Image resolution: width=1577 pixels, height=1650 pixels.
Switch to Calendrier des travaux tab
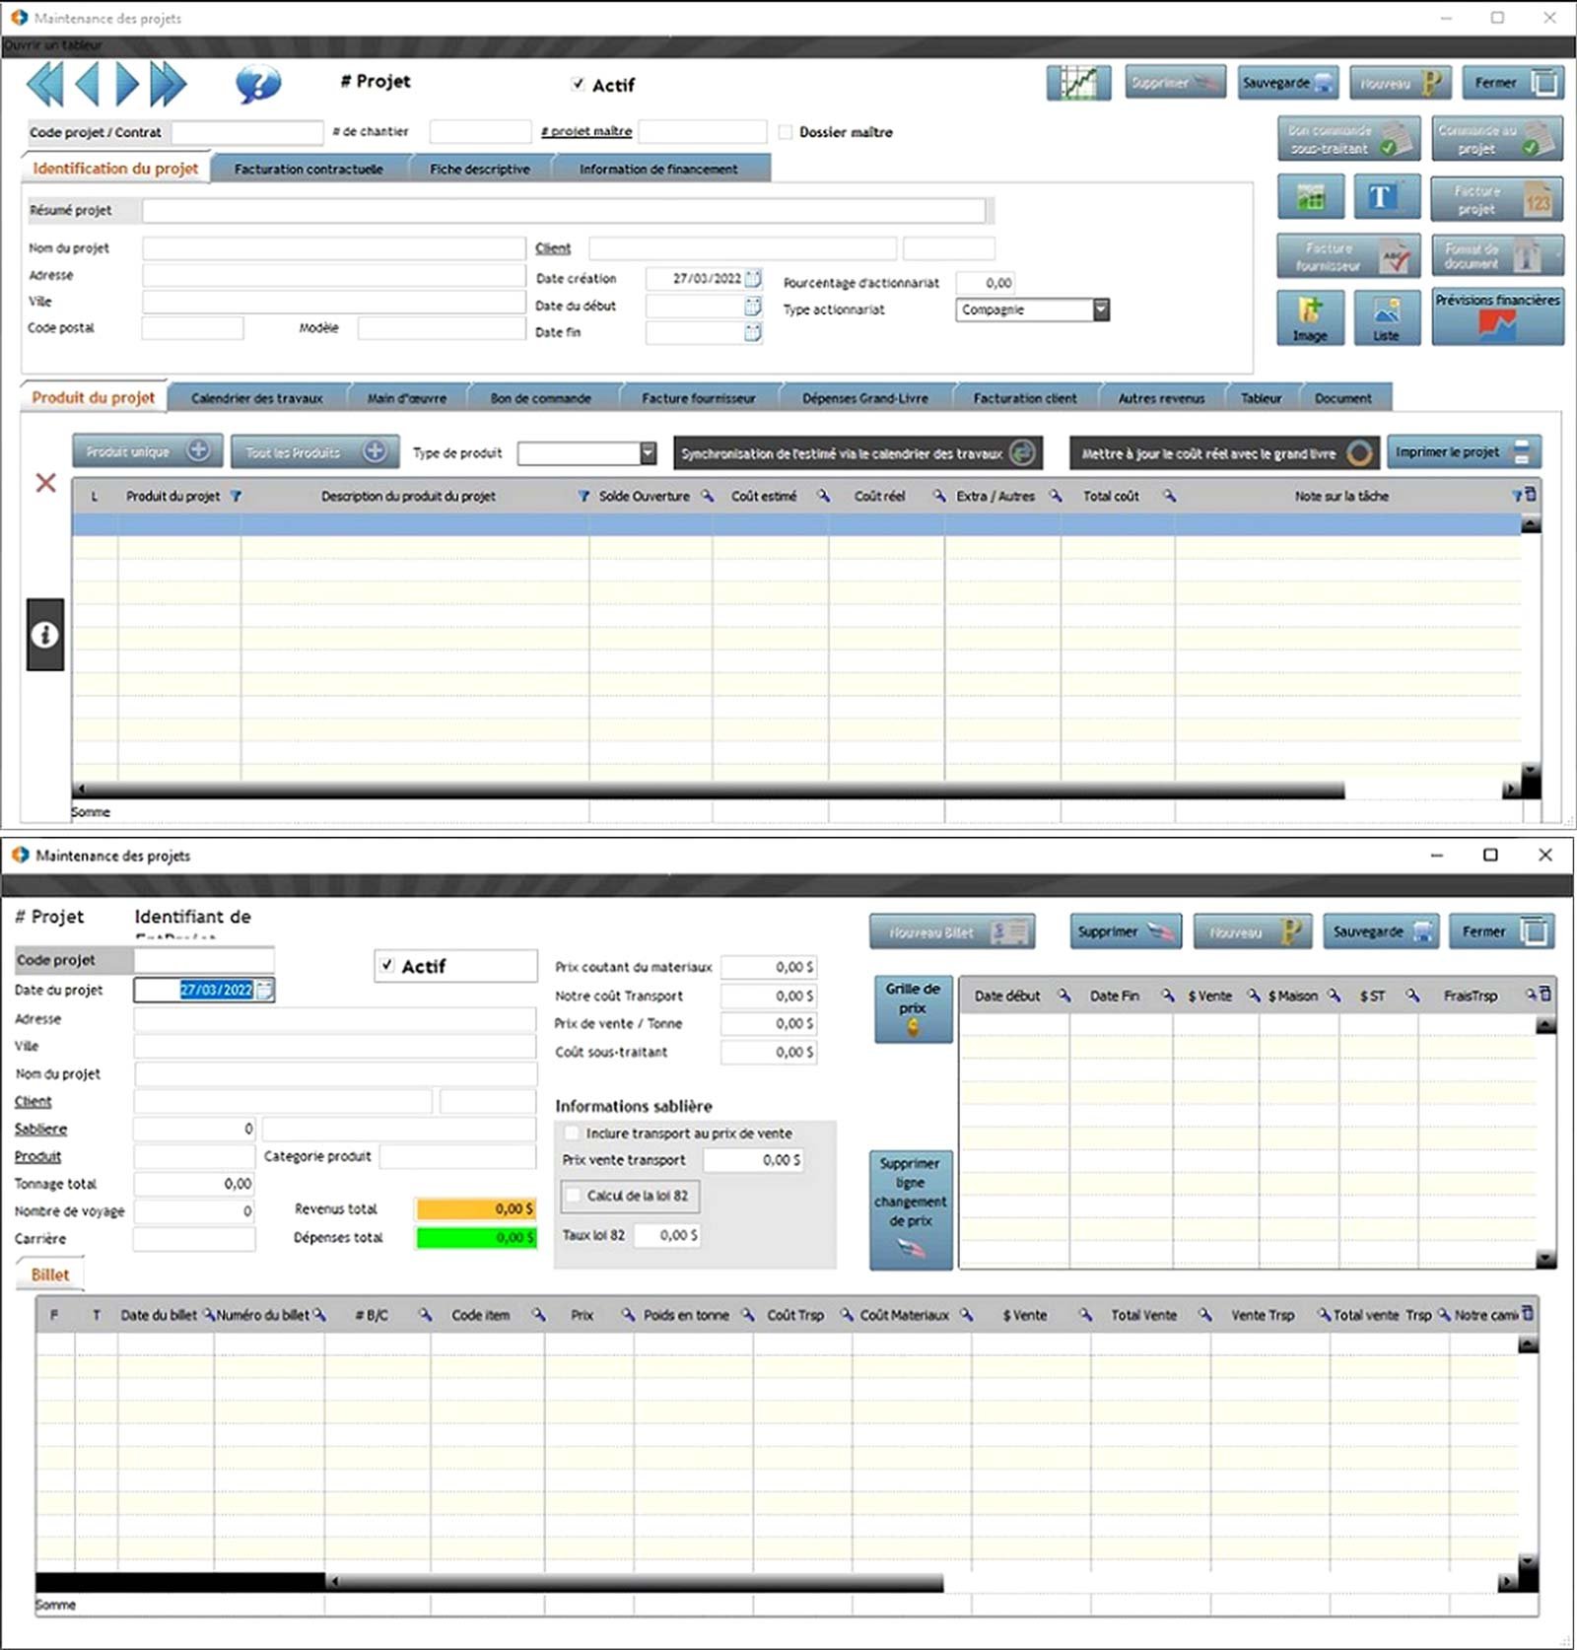click(257, 398)
